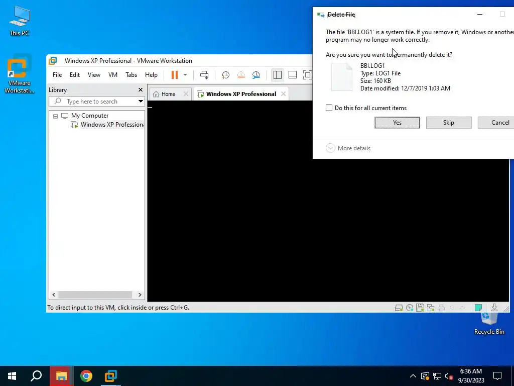514x386 pixels.
Task: Click Skip in Delete File dialog
Action: click(448, 123)
